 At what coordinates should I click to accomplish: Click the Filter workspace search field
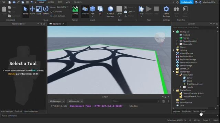(195, 28)
